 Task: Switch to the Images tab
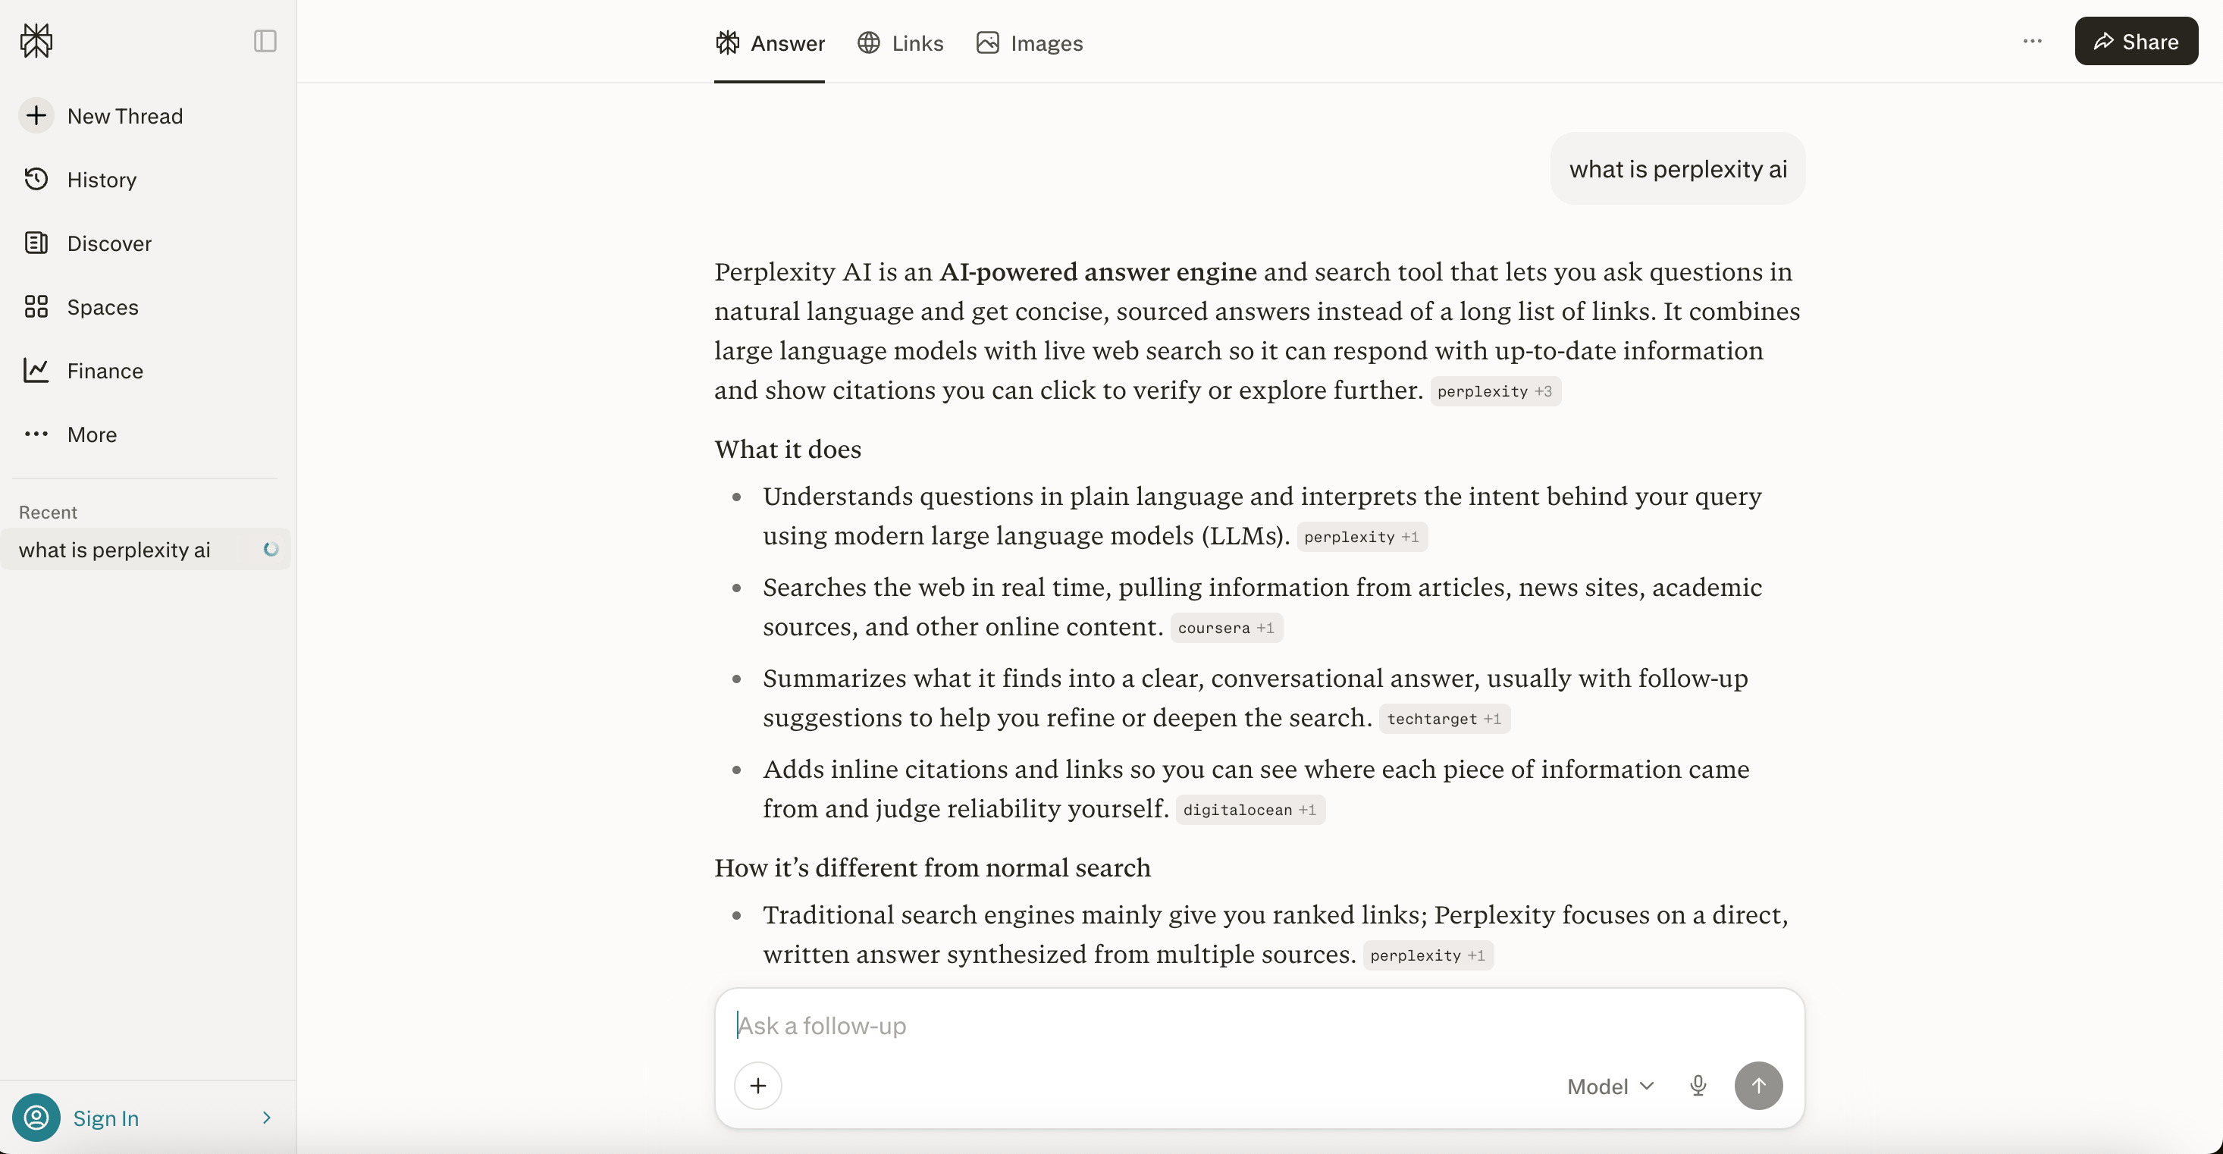(1028, 42)
